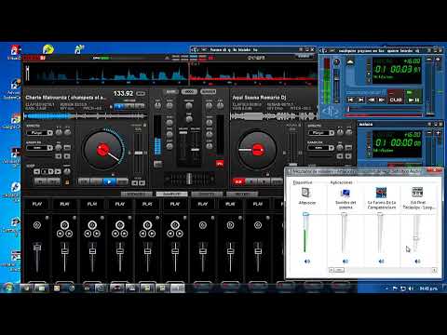The image size is (447, 335).
Task: Open the left deck sampler selection dropdown
Action: 40,148
